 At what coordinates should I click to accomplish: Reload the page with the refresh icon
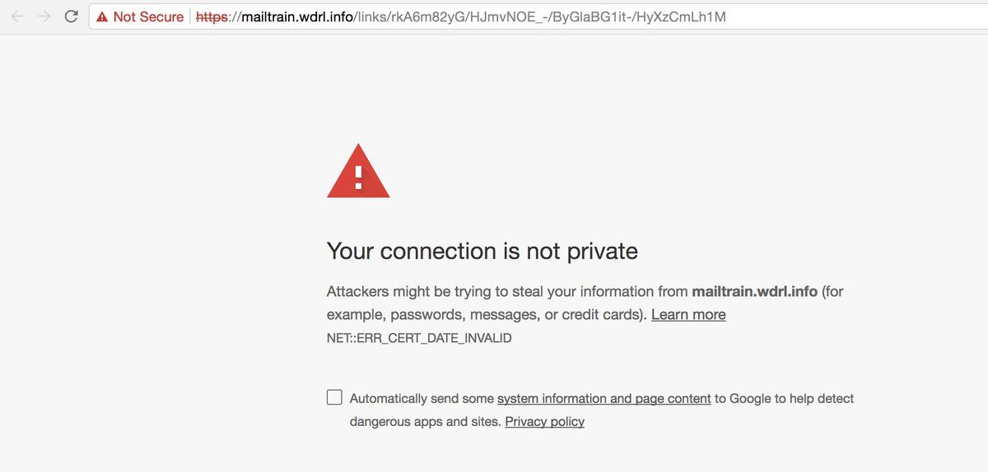pyautogui.click(x=72, y=16)
